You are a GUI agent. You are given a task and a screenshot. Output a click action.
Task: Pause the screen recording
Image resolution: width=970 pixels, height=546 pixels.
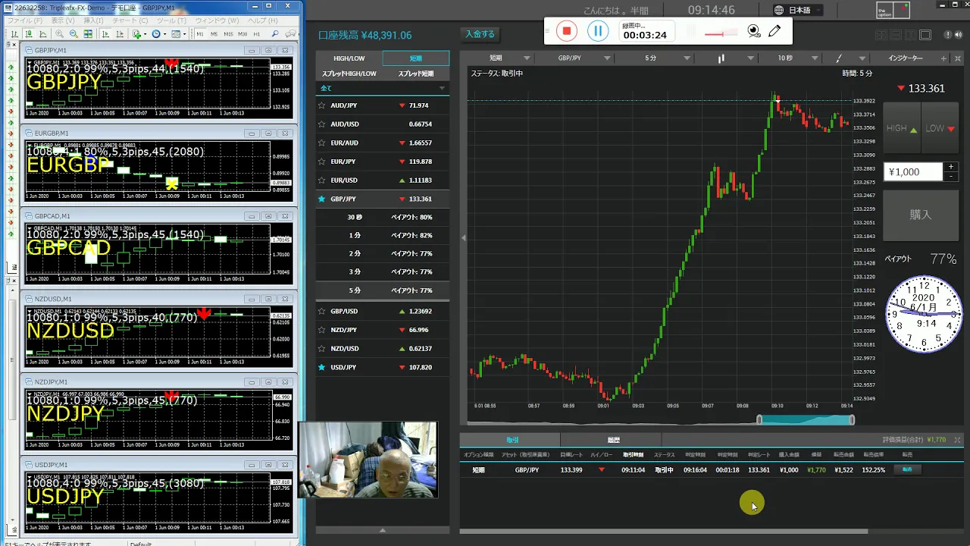[x=598, y=31]
